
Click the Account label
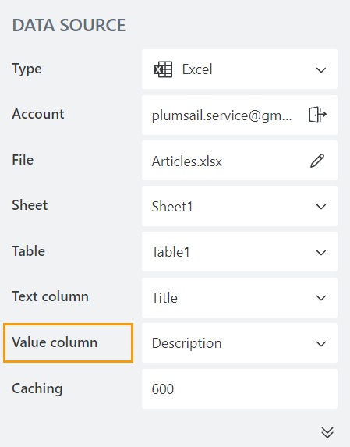point(38,114)
